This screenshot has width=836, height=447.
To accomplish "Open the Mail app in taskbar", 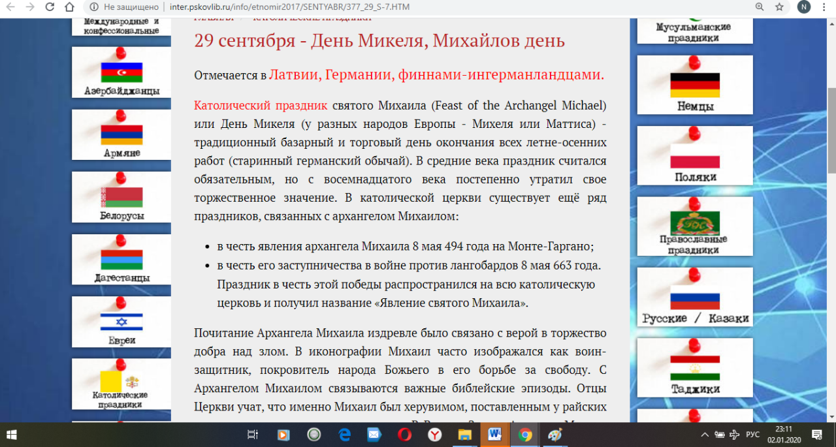I will [x=374, y=435].
